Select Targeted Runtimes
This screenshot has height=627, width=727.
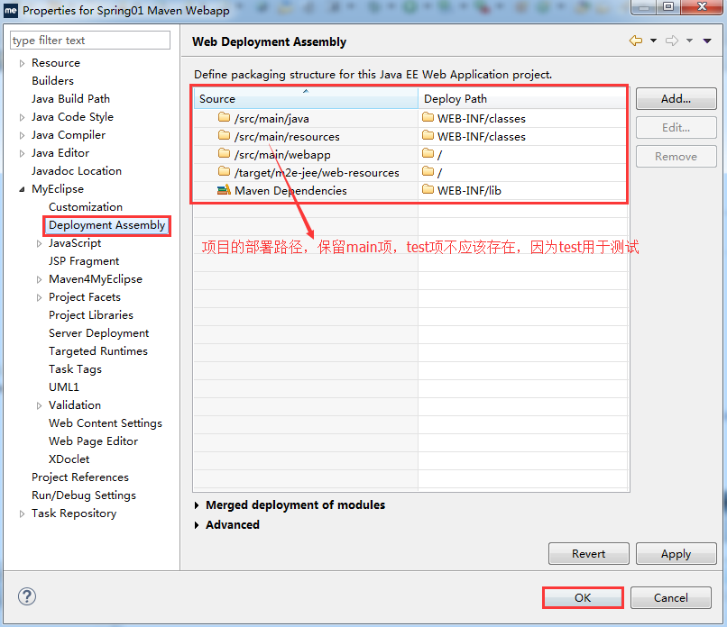click(x=98, y=351)
